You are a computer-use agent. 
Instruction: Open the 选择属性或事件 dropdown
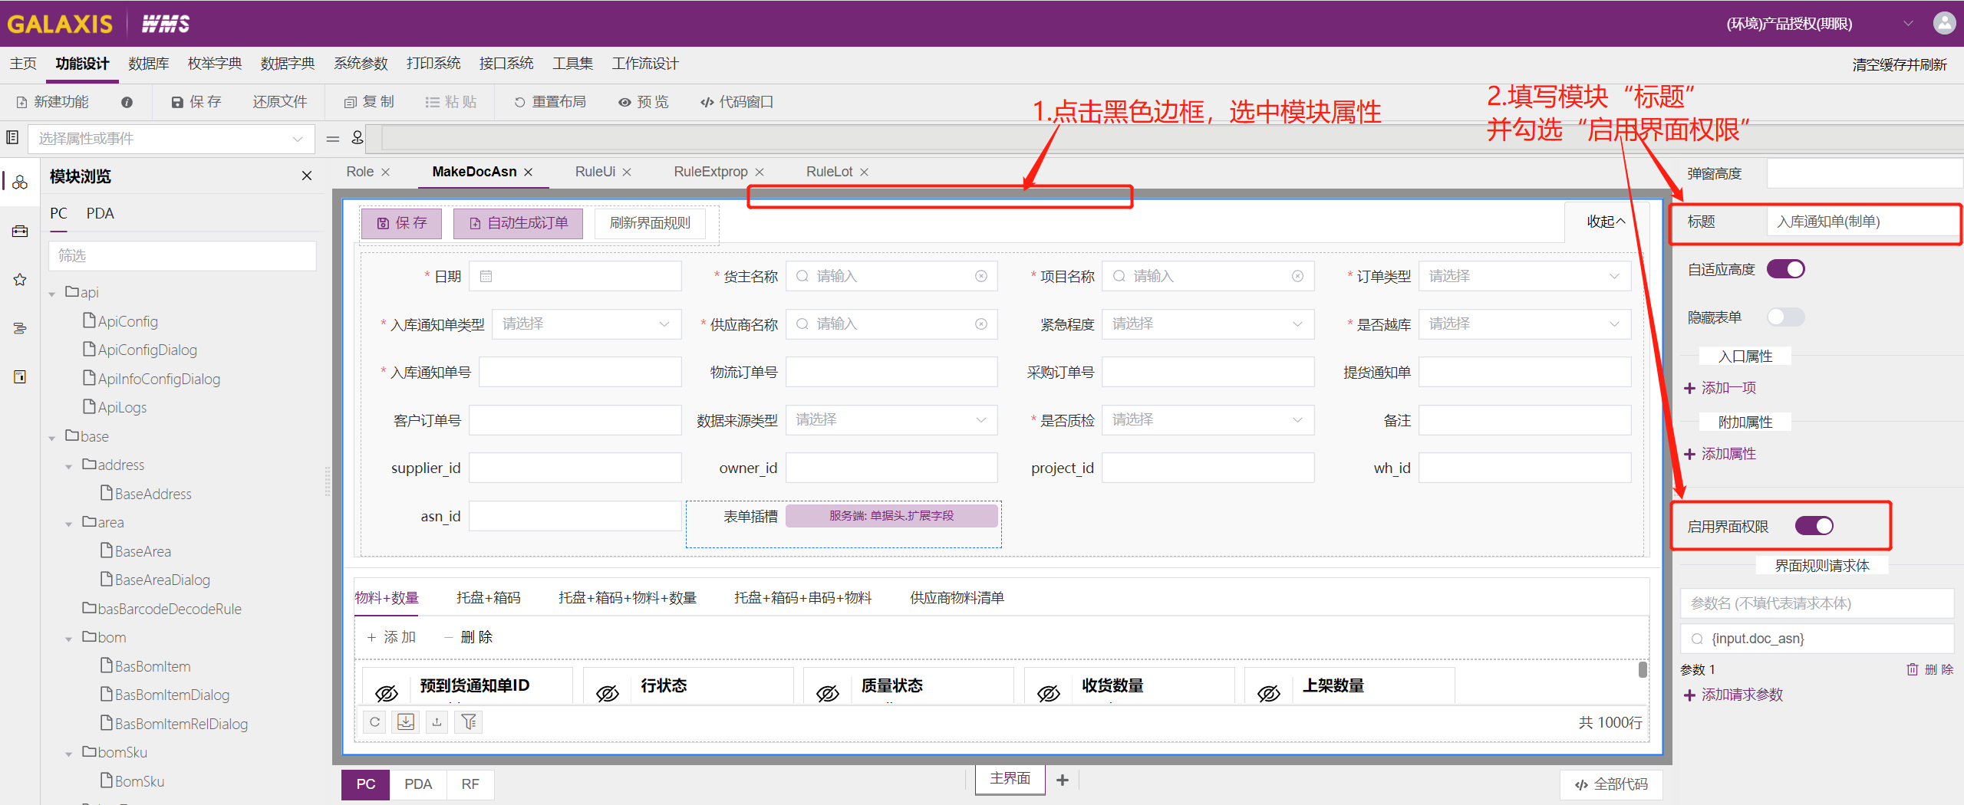point(172,139)
